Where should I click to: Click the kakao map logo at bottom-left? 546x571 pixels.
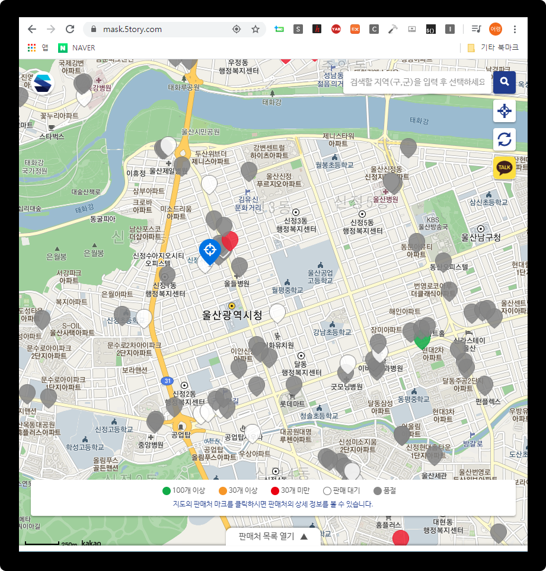91,543
